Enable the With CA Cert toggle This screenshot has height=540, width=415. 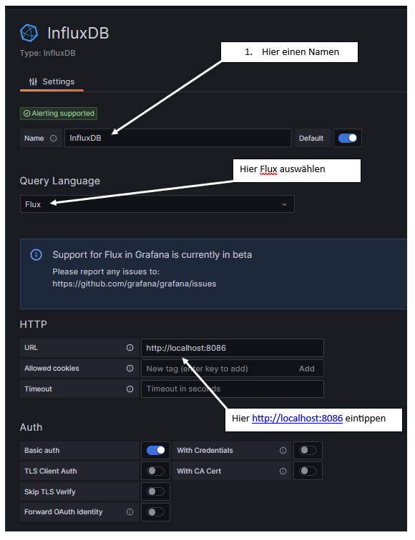(308, 471)
